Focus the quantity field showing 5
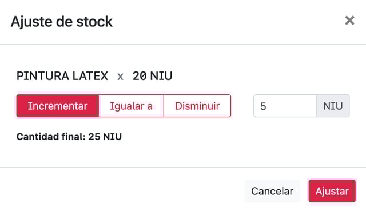Viewport: 366px width, 211px height. point(285,106)
